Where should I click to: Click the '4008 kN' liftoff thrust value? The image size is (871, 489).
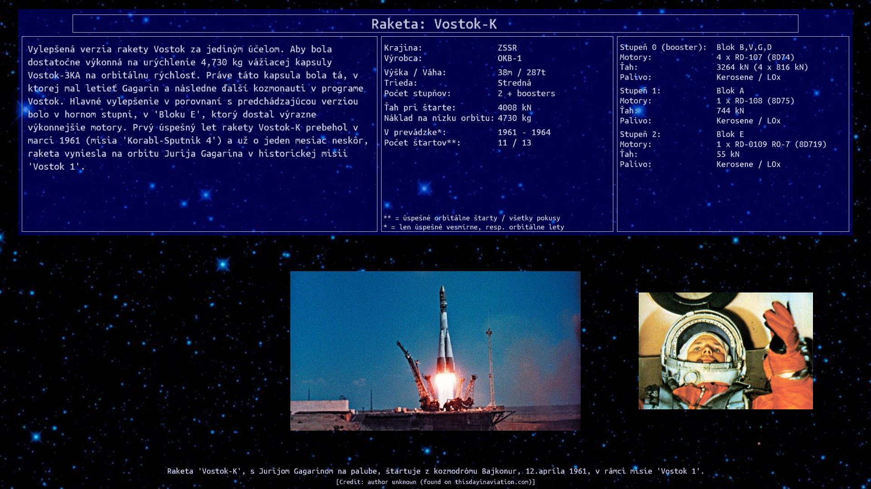tap(514, 107)
